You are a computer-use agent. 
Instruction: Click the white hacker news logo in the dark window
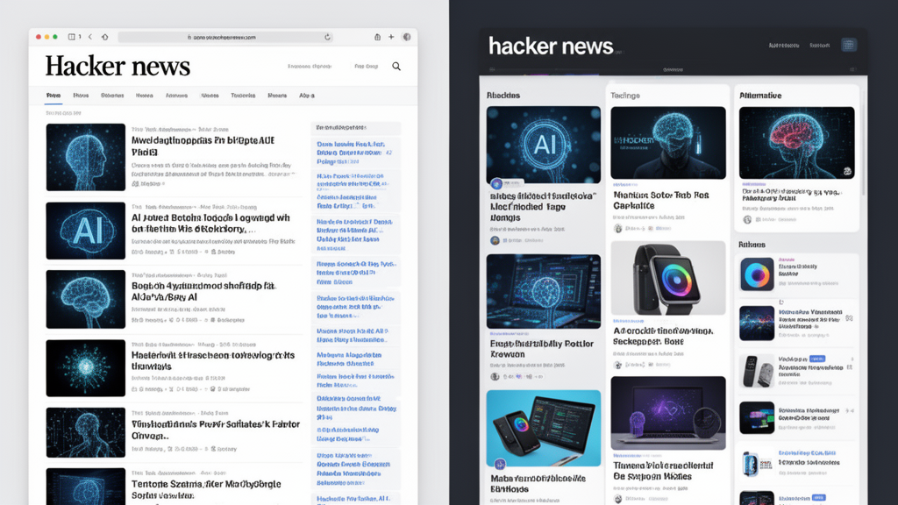pyautogui.click(x=551, y=46)
